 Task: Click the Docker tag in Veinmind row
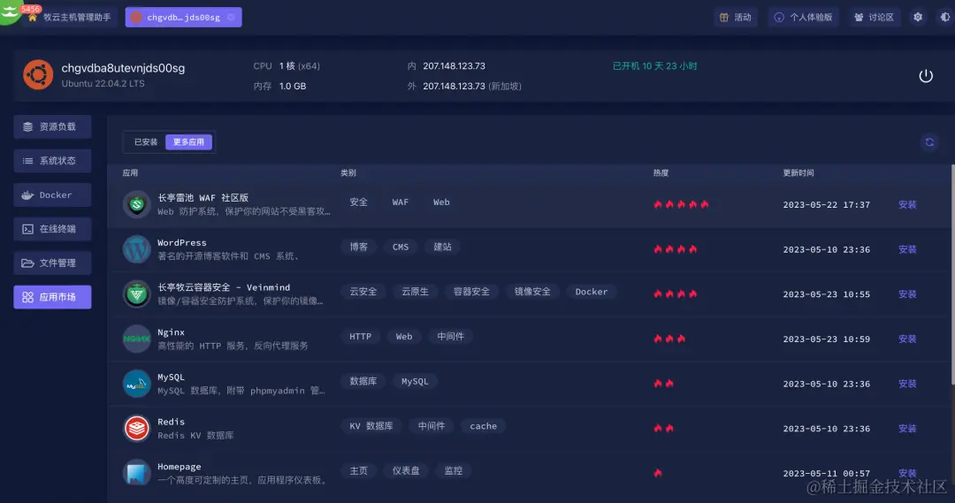click(x=592, y=292)
